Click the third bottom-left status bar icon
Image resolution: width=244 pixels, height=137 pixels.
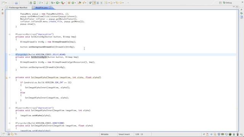12,134
